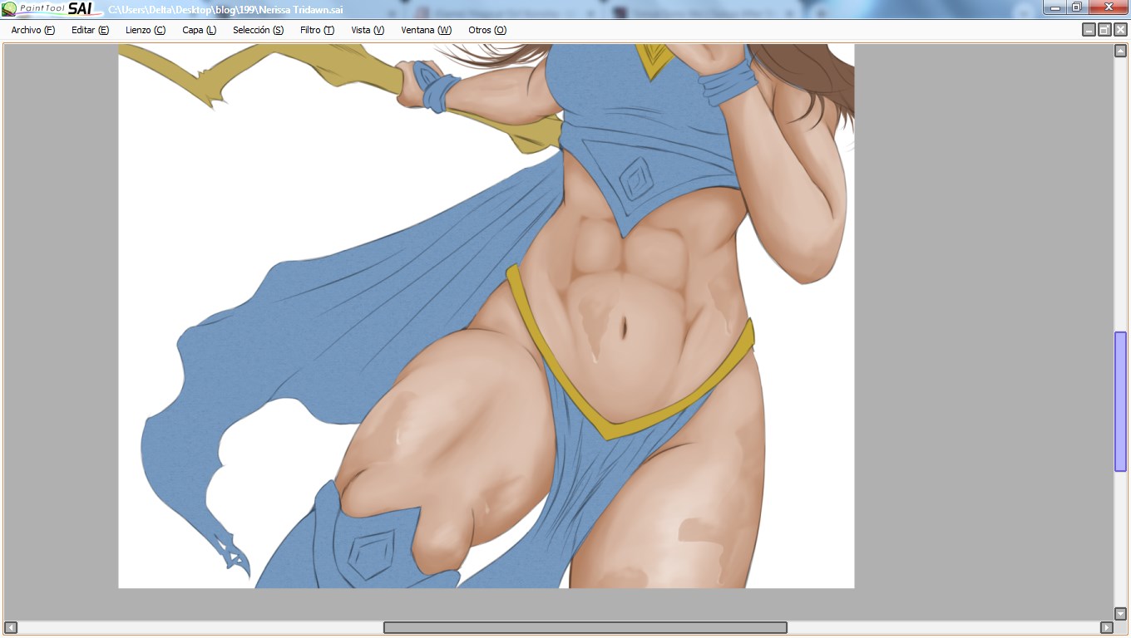
Task: Open the Selección menu
Action: 258,30
